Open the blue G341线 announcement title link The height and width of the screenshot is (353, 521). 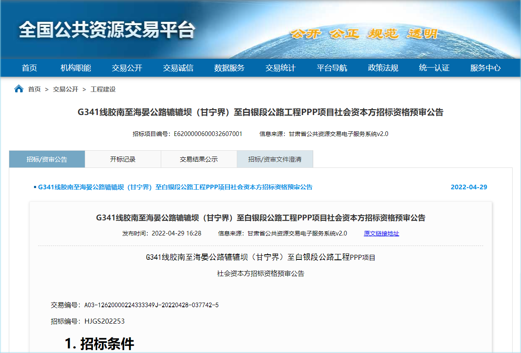(x=175, y=187)
